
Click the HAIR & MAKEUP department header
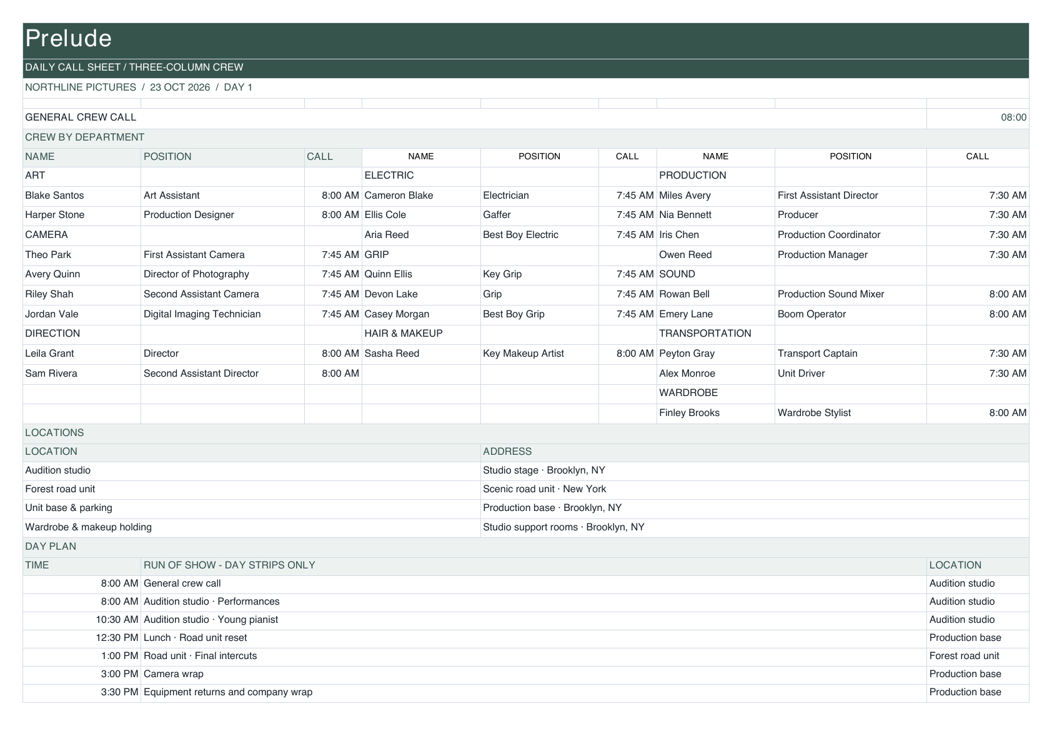[x=421, y=334]
